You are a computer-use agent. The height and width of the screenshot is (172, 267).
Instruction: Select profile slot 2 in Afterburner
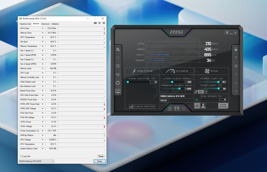click(236, 66)
